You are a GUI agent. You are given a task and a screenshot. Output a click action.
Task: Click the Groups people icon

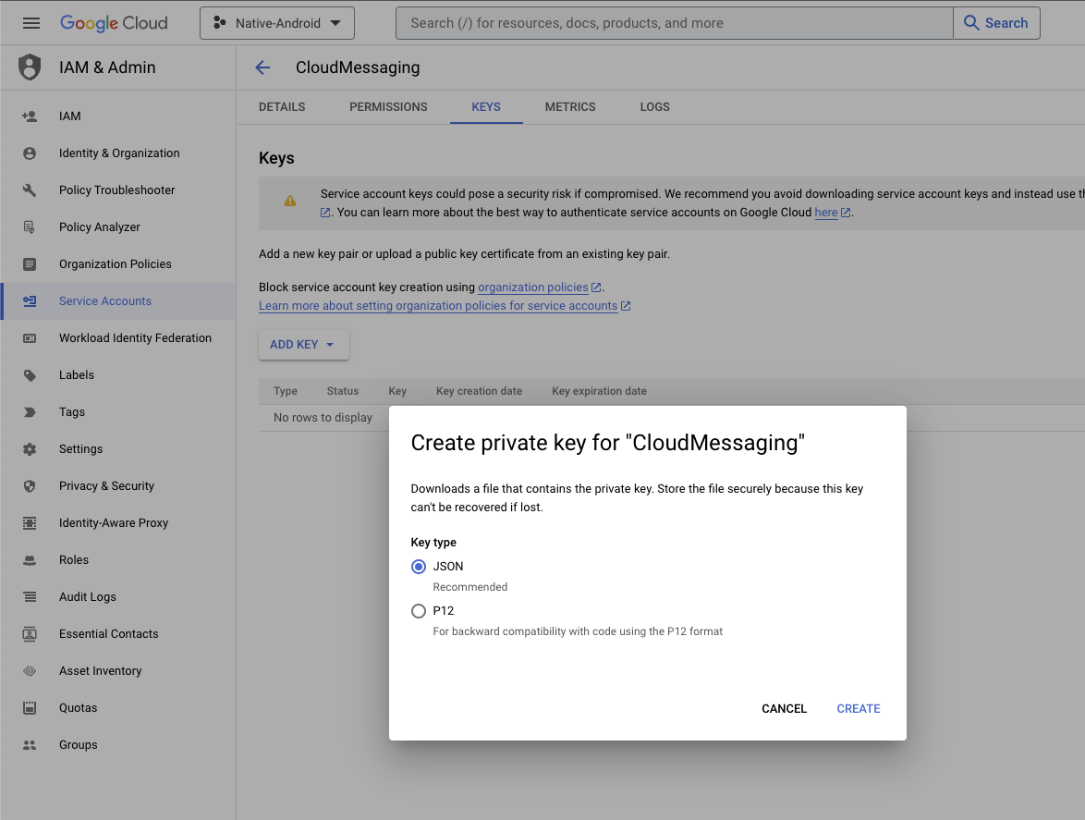point(30,745)
